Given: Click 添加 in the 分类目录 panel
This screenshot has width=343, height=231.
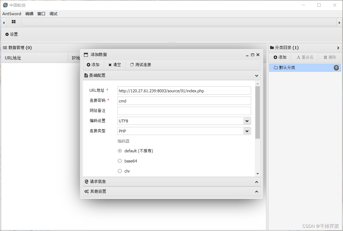Looking at the screenshot, I should tap(280, 57).
